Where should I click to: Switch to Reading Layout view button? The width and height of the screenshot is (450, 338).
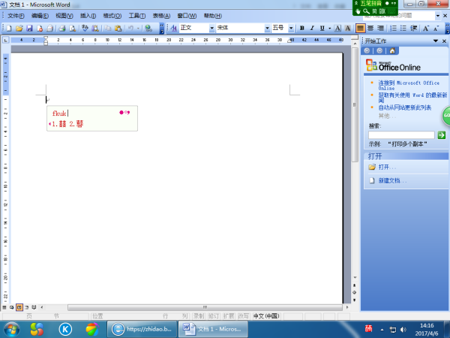coord(34,307)
